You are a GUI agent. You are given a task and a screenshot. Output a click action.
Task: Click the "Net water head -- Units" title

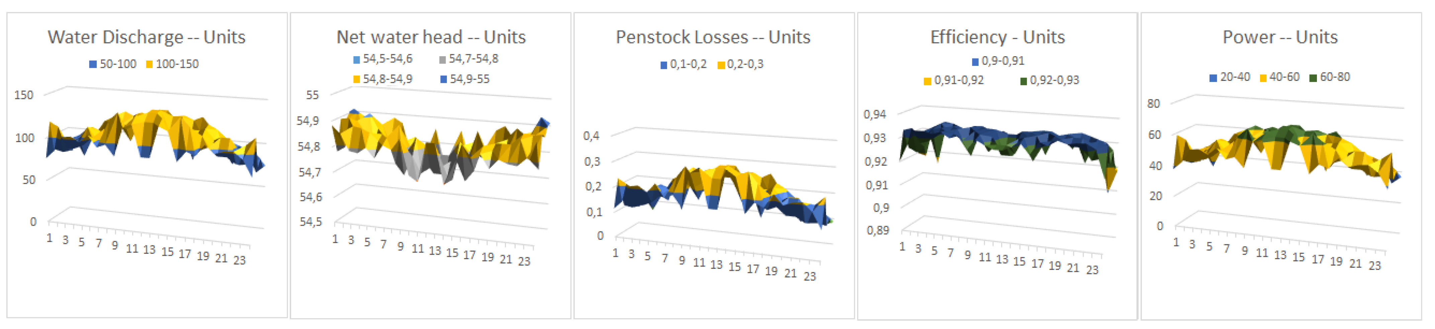pos(431,37)
